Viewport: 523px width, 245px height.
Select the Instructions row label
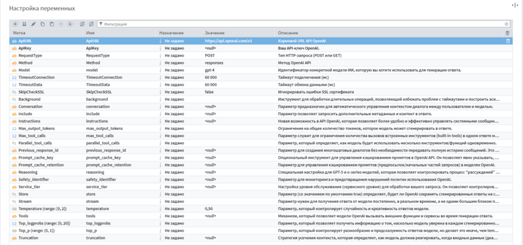29,121
